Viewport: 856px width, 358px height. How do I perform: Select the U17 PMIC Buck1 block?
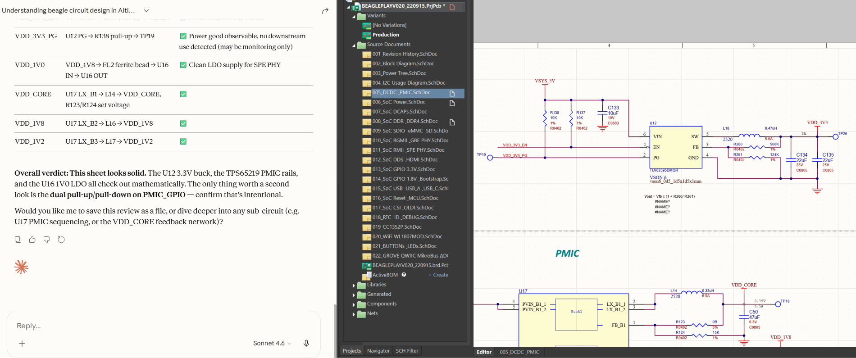[x=576, y=315]
